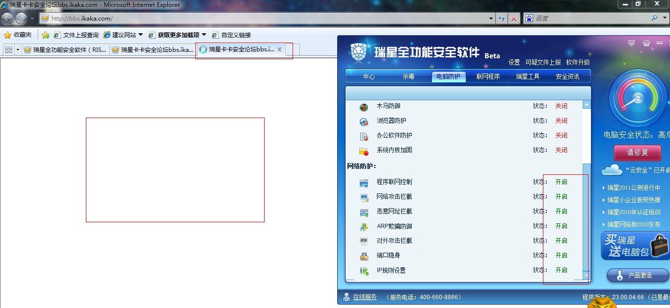Toggle 端口隐身 status 开启
Image resolution: width=670 pixels, height=308 pixels.
pos(561,255)
